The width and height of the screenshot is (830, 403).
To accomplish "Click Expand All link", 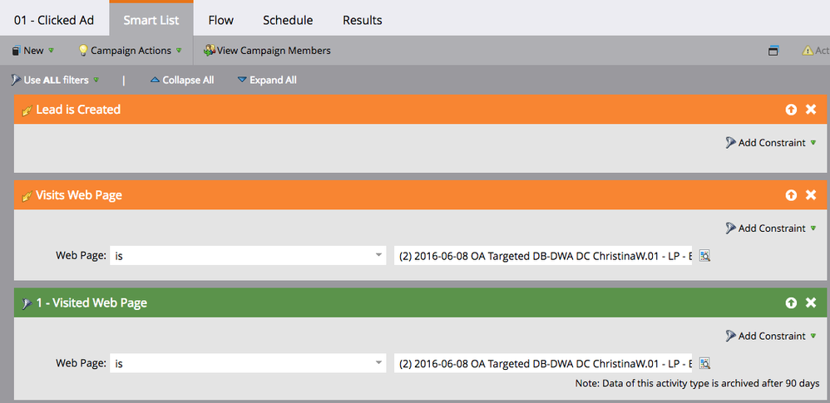I will (267, 80).
